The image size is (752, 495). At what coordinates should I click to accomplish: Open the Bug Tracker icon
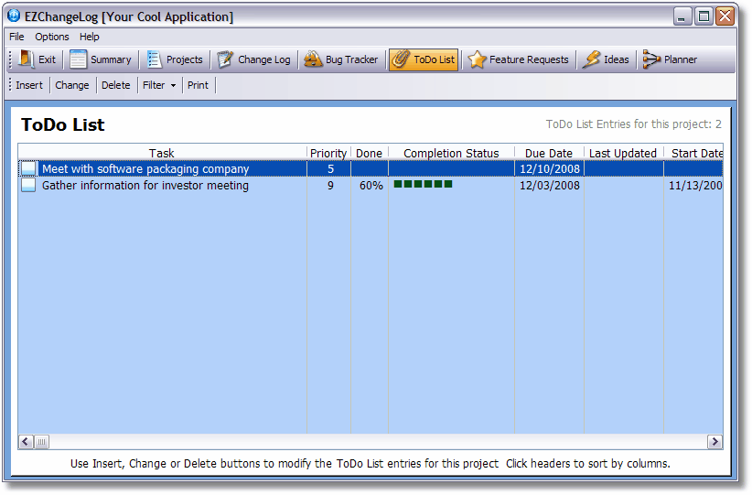point(313,59)
